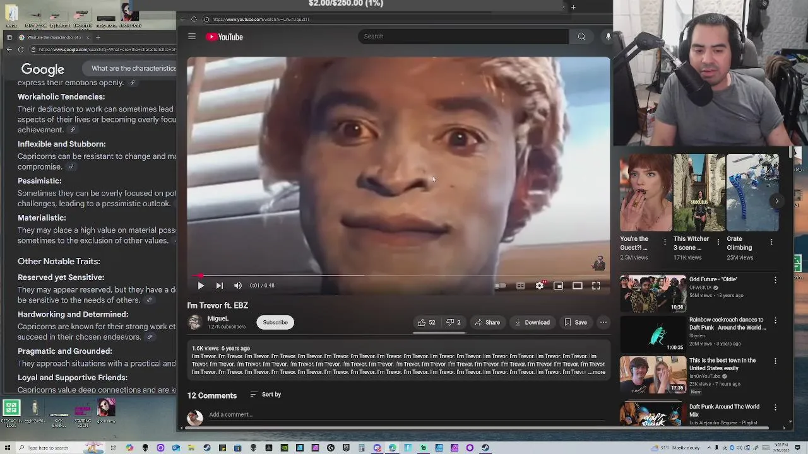The width and height of the screenshot is (808, 454).
Task: Go to YouTube home via logo
Action: 224,37
